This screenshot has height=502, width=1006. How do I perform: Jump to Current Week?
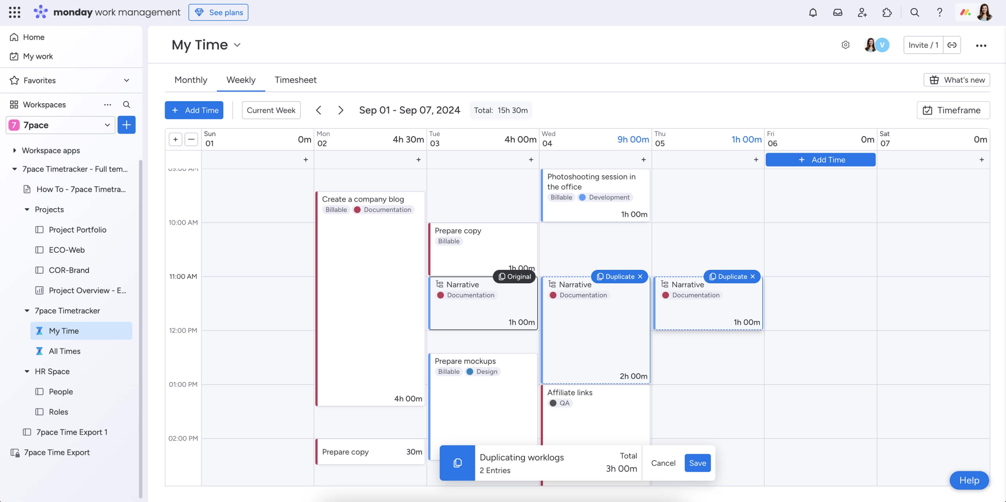(x=271, y=110)
